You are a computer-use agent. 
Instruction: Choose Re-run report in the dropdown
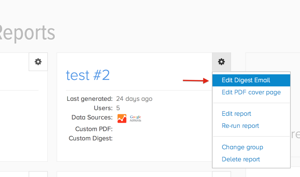(x=240, y=126)
